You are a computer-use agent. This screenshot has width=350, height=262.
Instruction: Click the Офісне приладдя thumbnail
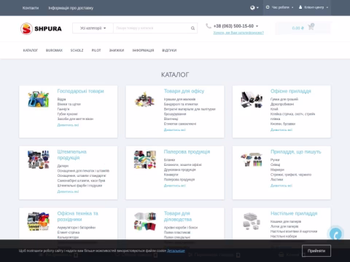[252, 99]
